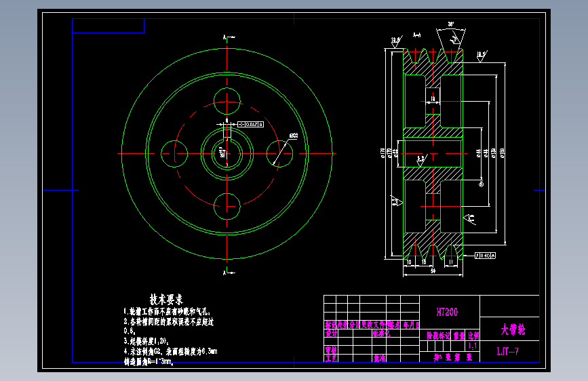Viewport: 588px width, 381px height.
Task: Select the 0.10 A runout tolerance frame
Action: 485,256
